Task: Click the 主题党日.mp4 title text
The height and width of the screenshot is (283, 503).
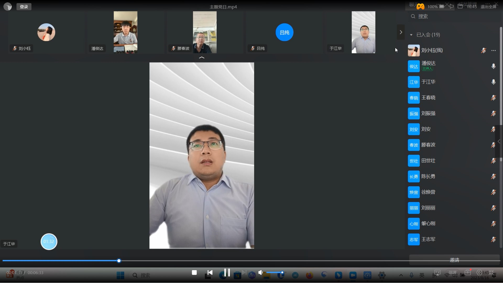Action: [223, 7]
